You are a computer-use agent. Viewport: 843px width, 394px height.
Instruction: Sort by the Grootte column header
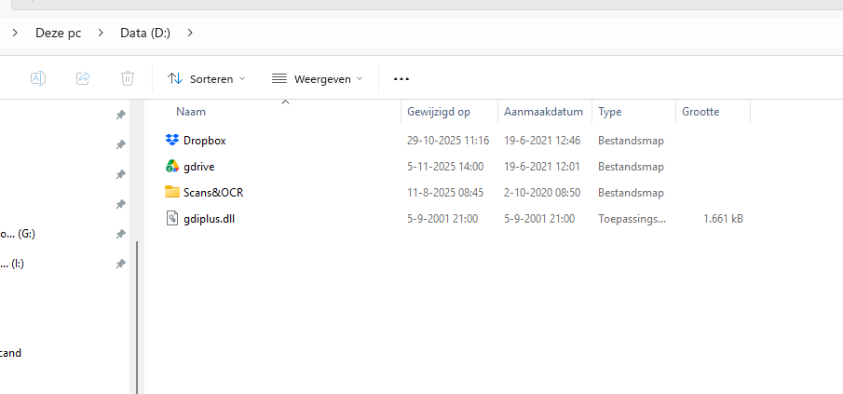click(700, 112)
